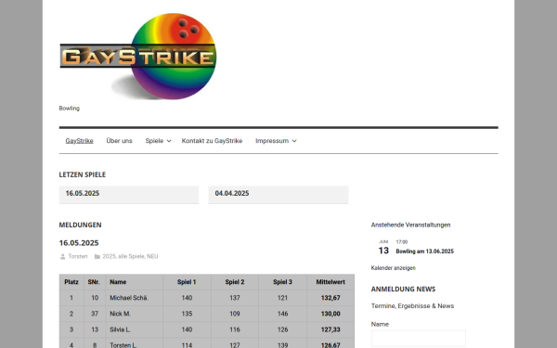
Task: Click the Anstehende Veranstaltungen heading
Action: (410, 225)
